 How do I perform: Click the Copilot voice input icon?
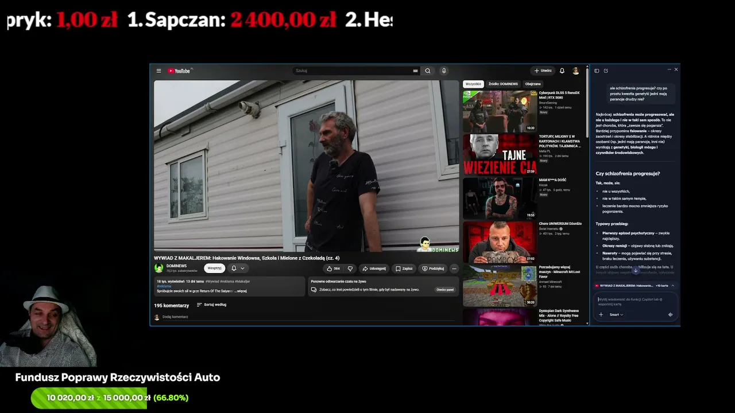click(x=670, y=314)
